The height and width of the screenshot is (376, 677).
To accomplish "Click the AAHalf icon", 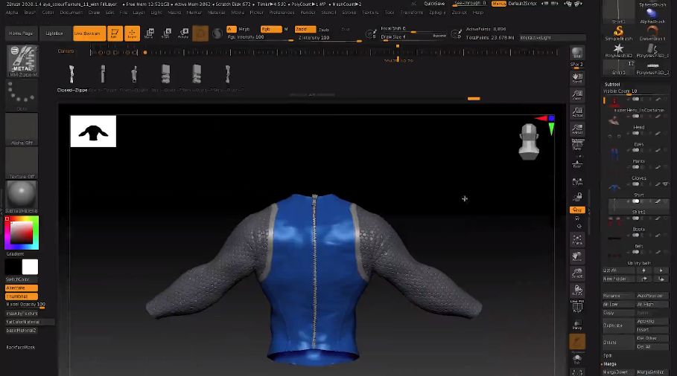I will point(577,129).
